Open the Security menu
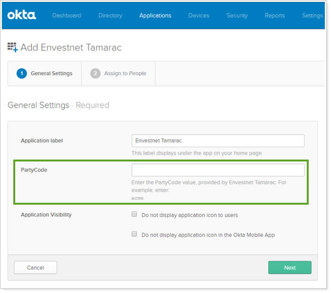 (x=237, y=16)
